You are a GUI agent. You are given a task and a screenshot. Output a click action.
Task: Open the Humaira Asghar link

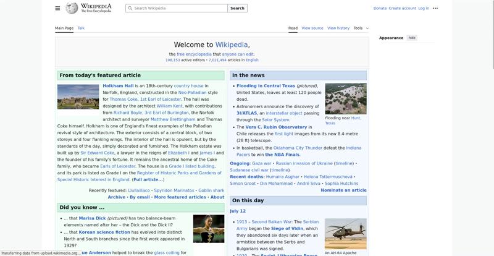283,177
